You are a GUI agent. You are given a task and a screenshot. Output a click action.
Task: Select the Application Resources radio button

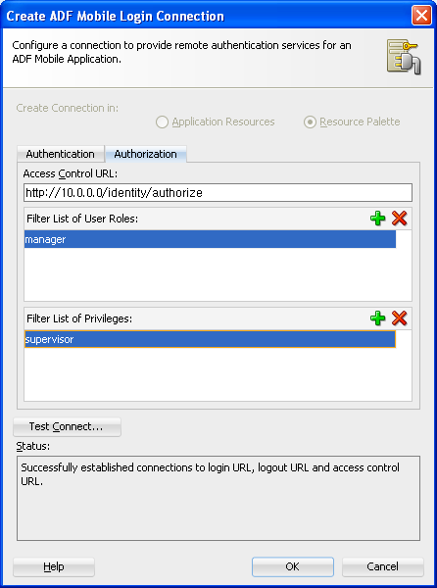162,122
